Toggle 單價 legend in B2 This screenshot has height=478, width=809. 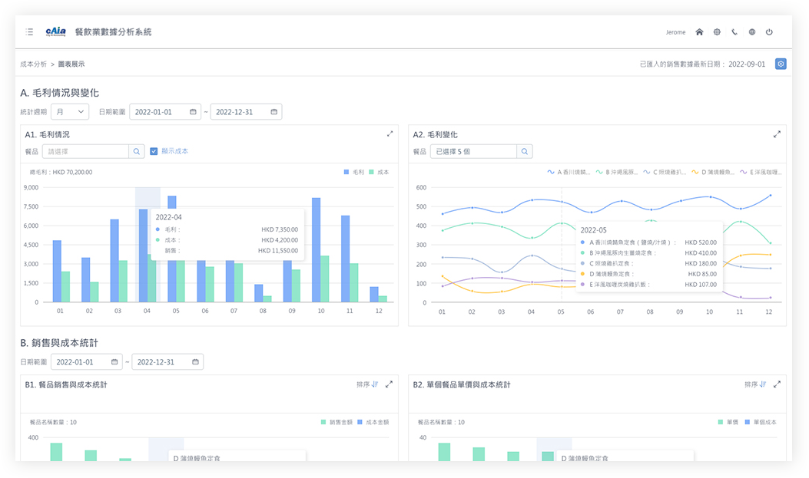[x=728, y=422]
